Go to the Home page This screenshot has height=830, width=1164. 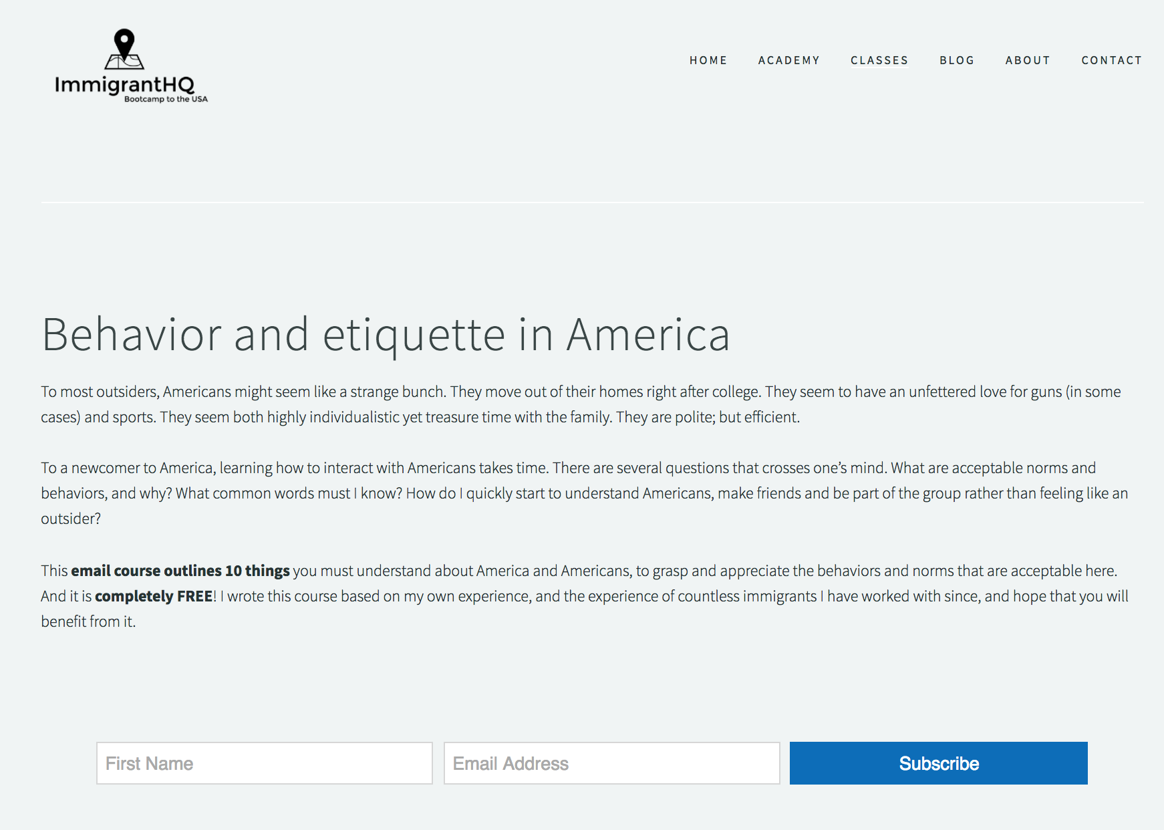[708, 60]
